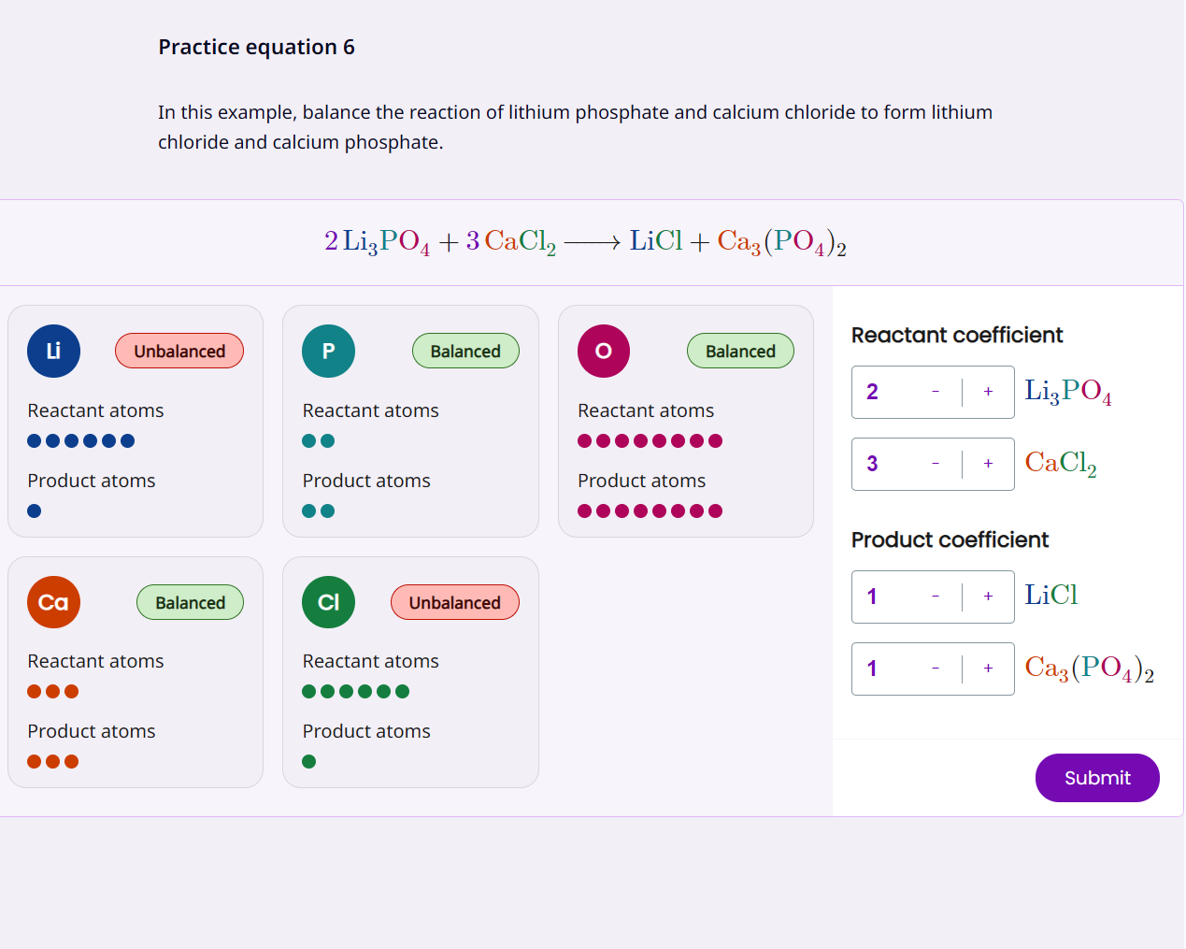Increase the Ca3(PO4)2 coefficient with plus

[x=988, y=669]
